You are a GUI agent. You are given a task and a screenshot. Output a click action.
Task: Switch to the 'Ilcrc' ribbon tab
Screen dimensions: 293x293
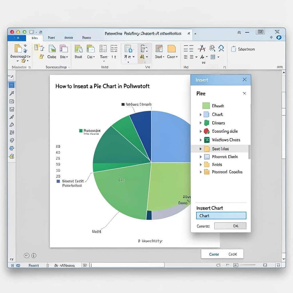pos(52,38)
